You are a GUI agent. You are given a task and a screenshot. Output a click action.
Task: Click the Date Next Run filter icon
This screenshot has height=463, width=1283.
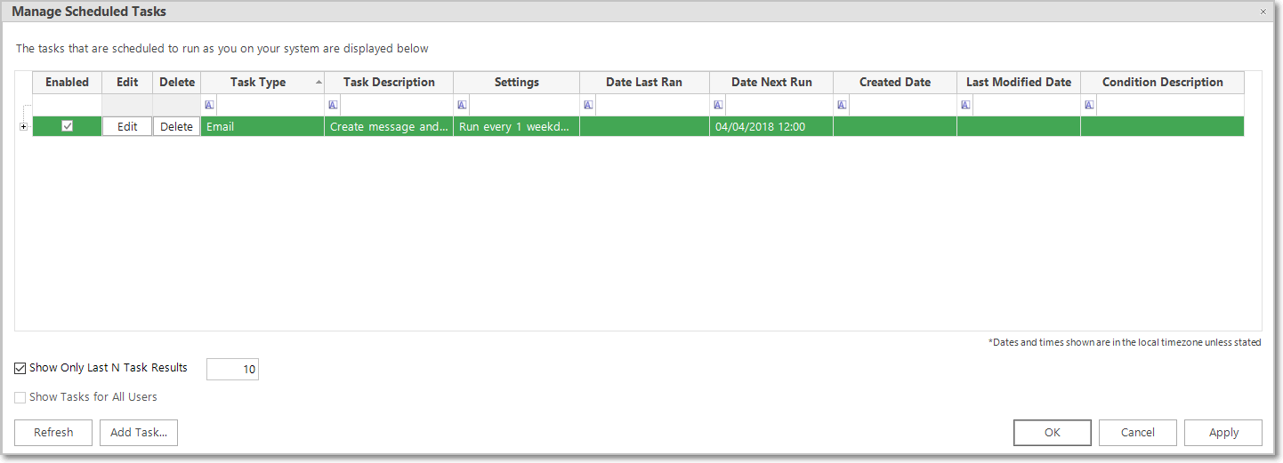pos(718,105)
